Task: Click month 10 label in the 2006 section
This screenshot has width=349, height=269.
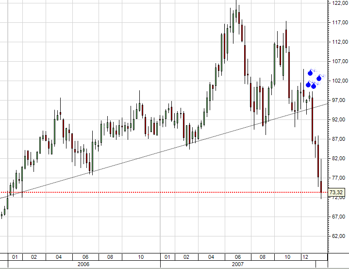Action: [141, 257]
